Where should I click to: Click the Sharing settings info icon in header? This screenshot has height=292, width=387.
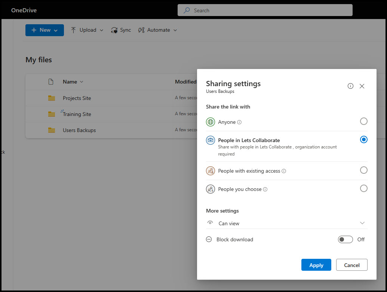[350, 86]
